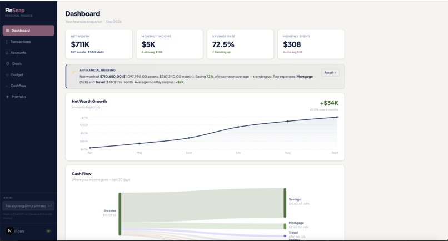Click the Budget circle icon
This screenshot has width=448, height=241.
tap(7, 75)
